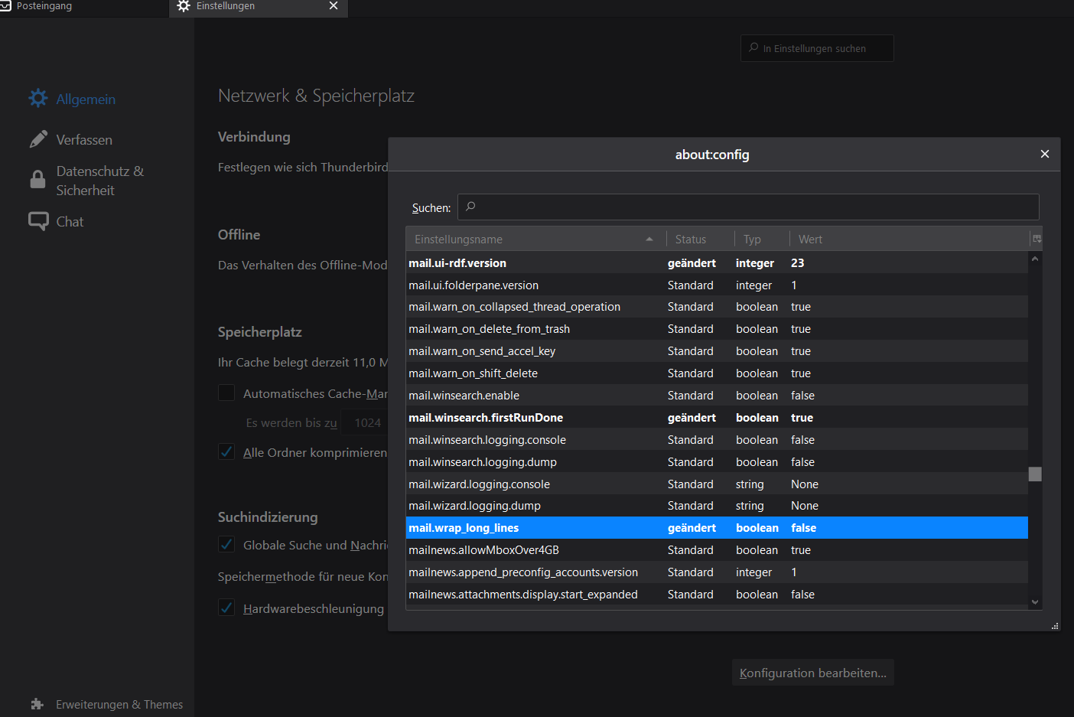The image size is (1074, 717).
Task: Click Konfiguration bearbeiten button
Action: [812, 673]
